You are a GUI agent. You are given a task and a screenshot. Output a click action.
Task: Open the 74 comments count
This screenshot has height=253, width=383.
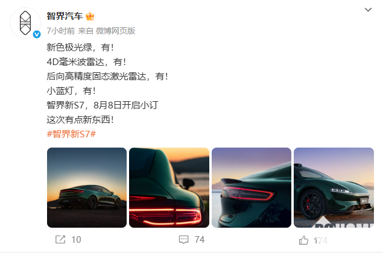tap(200, 240)
